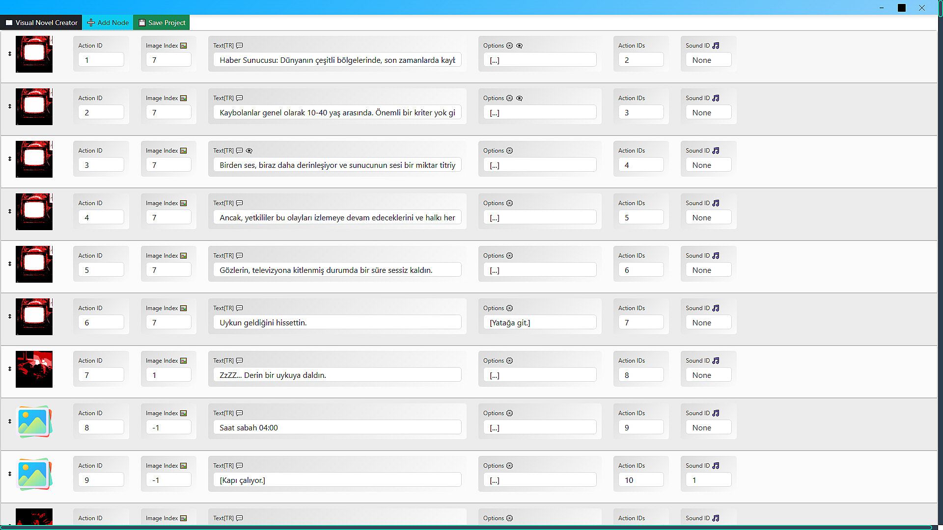Toggle the eye icon beside Options in row 2
Image resolution: width=943 pixels, height=530 pixels.
(x=519, y=98)
